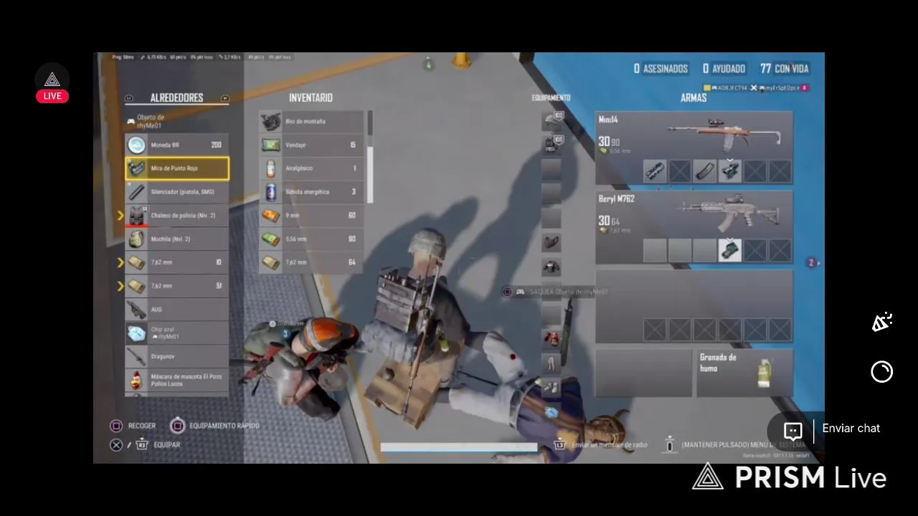Select Chaleco de policía vest icon
Image resolution: width=918 pixels, height=516 pixels.
pos(136,215)
